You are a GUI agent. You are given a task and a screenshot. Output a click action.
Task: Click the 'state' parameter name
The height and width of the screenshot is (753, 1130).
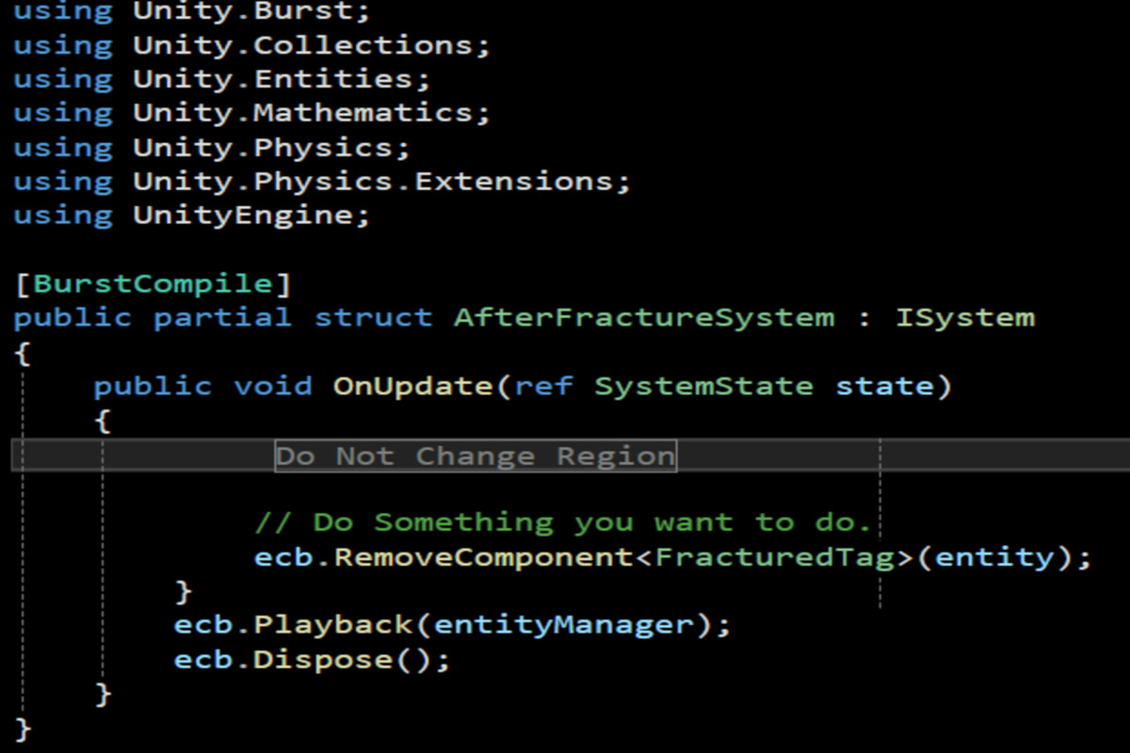(x=884, y=386)
